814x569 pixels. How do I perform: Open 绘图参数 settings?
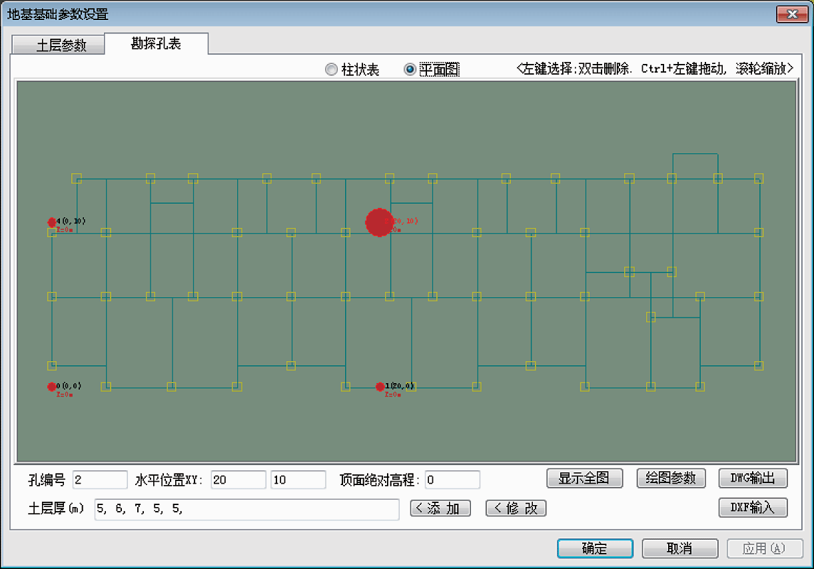671,478
